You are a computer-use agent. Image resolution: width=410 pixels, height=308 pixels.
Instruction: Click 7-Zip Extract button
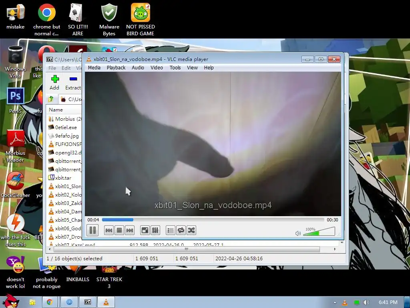point(73,83)
